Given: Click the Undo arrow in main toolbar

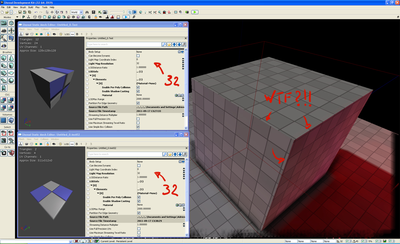Looking at the screenshot, I should tap(36, 12).
